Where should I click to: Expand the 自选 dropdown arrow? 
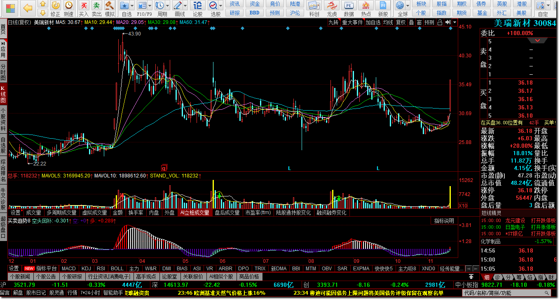[133, 5]
